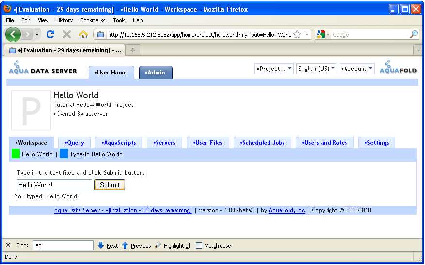425x265 pixels.
Task: Open the Project... dropdown
Action: point(274,69)
